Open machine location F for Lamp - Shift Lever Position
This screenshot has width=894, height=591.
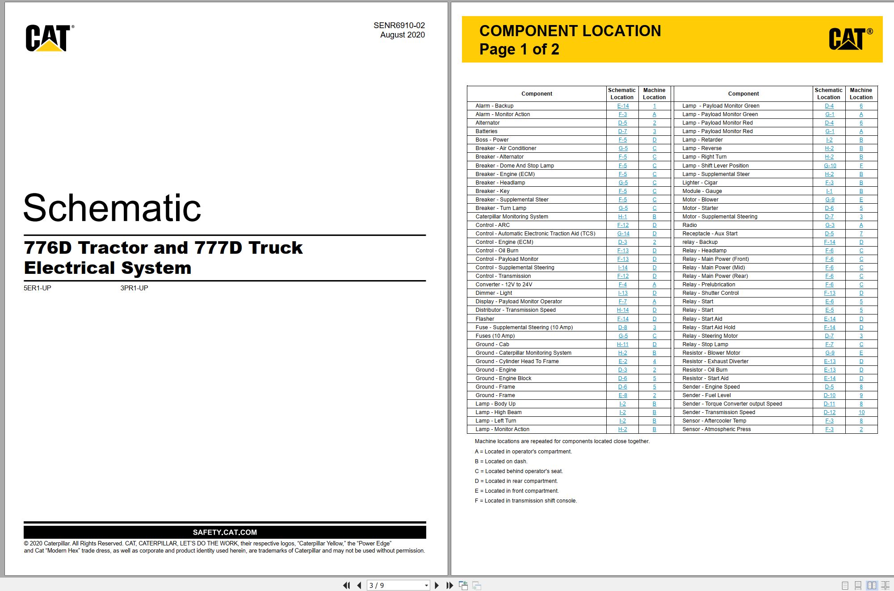861,166
